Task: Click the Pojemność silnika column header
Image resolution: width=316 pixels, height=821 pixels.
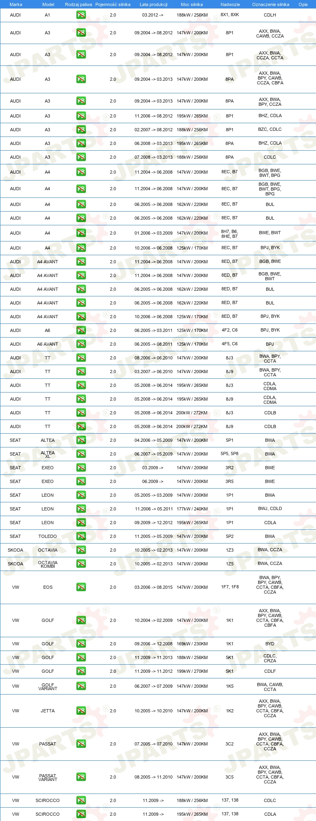Action: point(113,4)
